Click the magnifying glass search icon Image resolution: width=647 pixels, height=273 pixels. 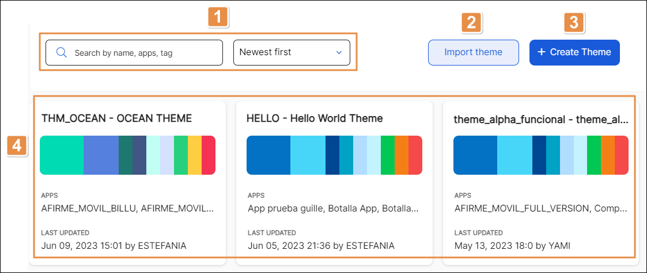pyautogui.click(x=62, y=52)
